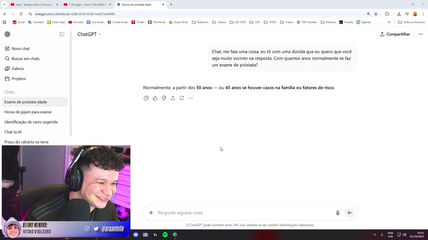Expand the tab search dropdown
Image resolution: width=428 pixels, height=240 pixels.
pyautogui.click(x=4, y=5)
